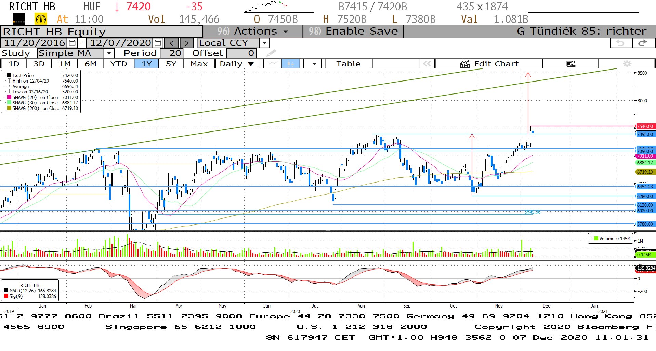Click the 5945.00 cyan chart annotation
Viewport: 656px width, 351px height.
(x=533, y=212)
